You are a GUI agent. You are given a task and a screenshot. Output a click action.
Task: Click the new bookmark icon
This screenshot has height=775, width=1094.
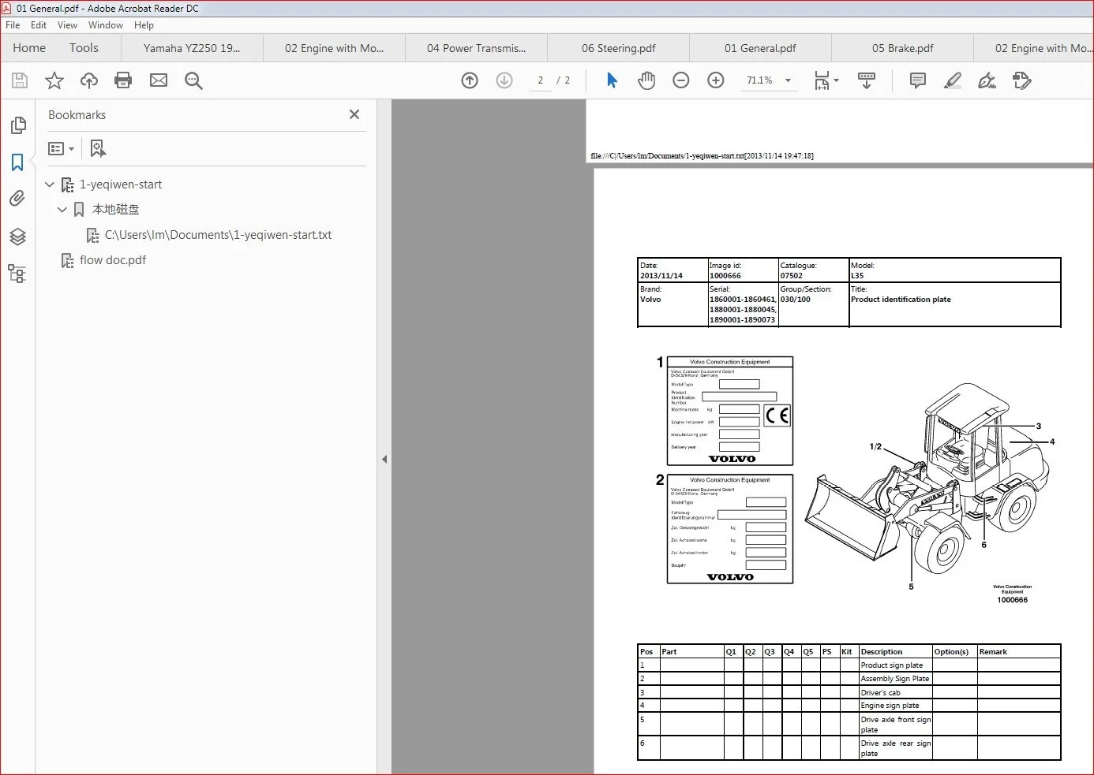point(98,148)
